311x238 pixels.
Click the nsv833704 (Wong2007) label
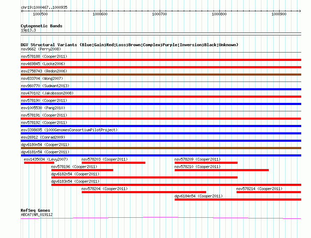coord(42,78)
